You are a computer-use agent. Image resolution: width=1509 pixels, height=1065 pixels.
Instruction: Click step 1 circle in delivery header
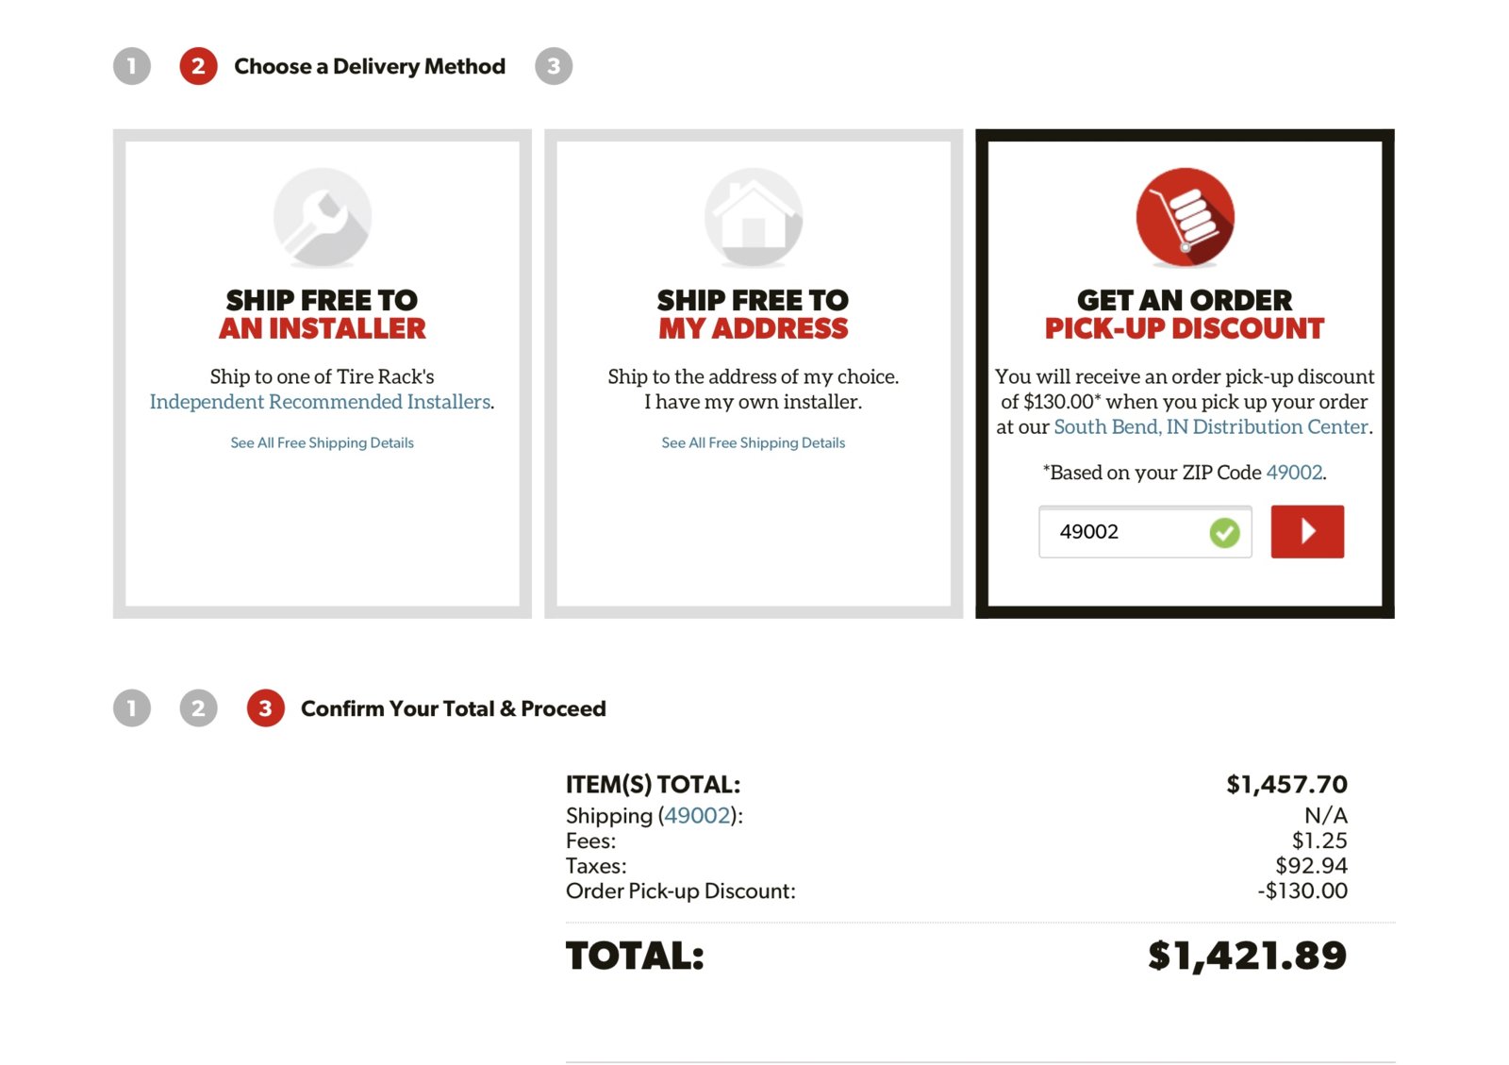pos(132,66)
